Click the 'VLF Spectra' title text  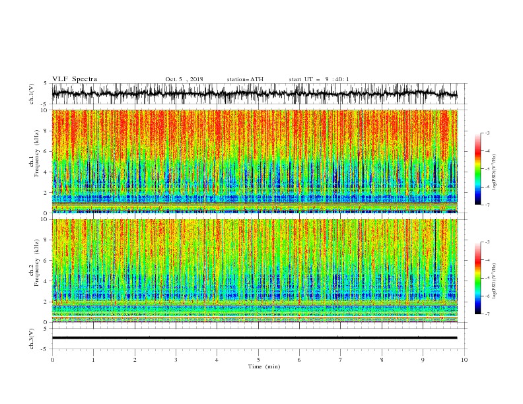(75, 79)
